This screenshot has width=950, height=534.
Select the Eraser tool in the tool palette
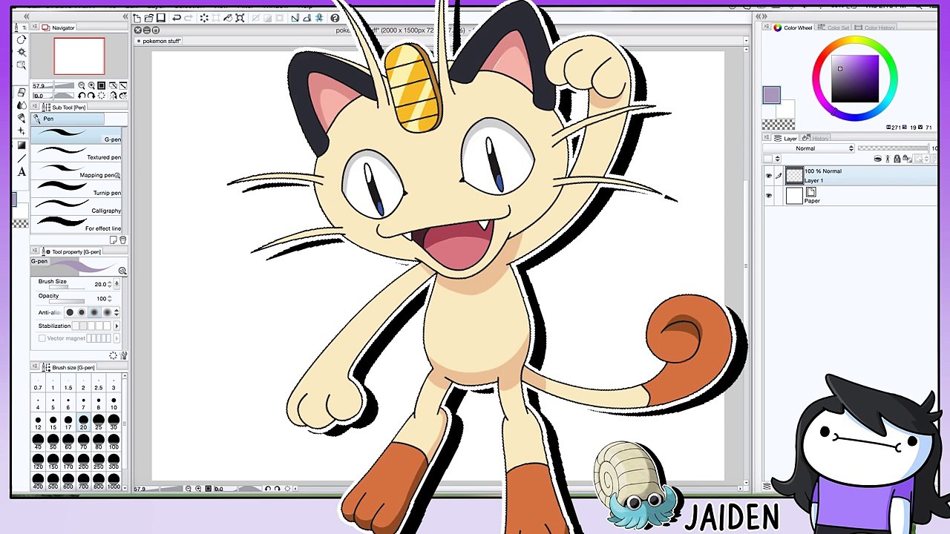(22, 93)
